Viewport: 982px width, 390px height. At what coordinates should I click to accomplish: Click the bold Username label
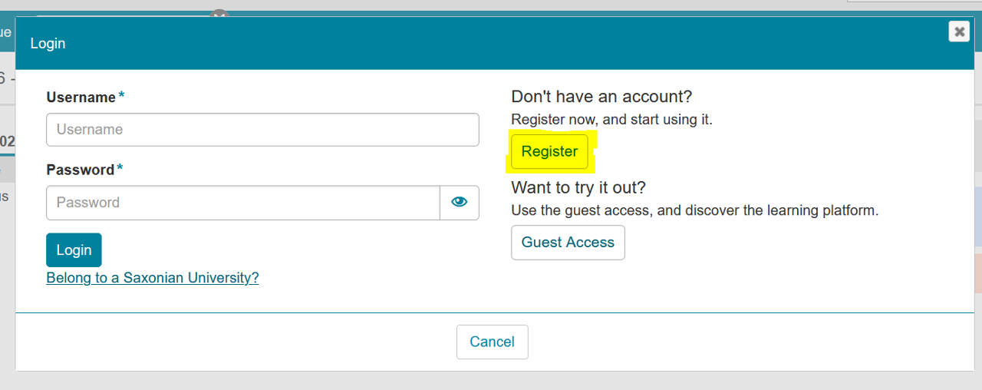(81, 97)
